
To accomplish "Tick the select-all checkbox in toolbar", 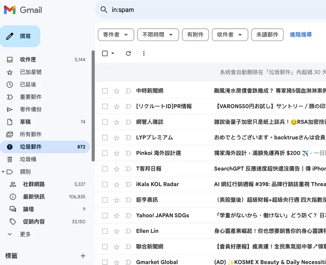I will 105,54.
